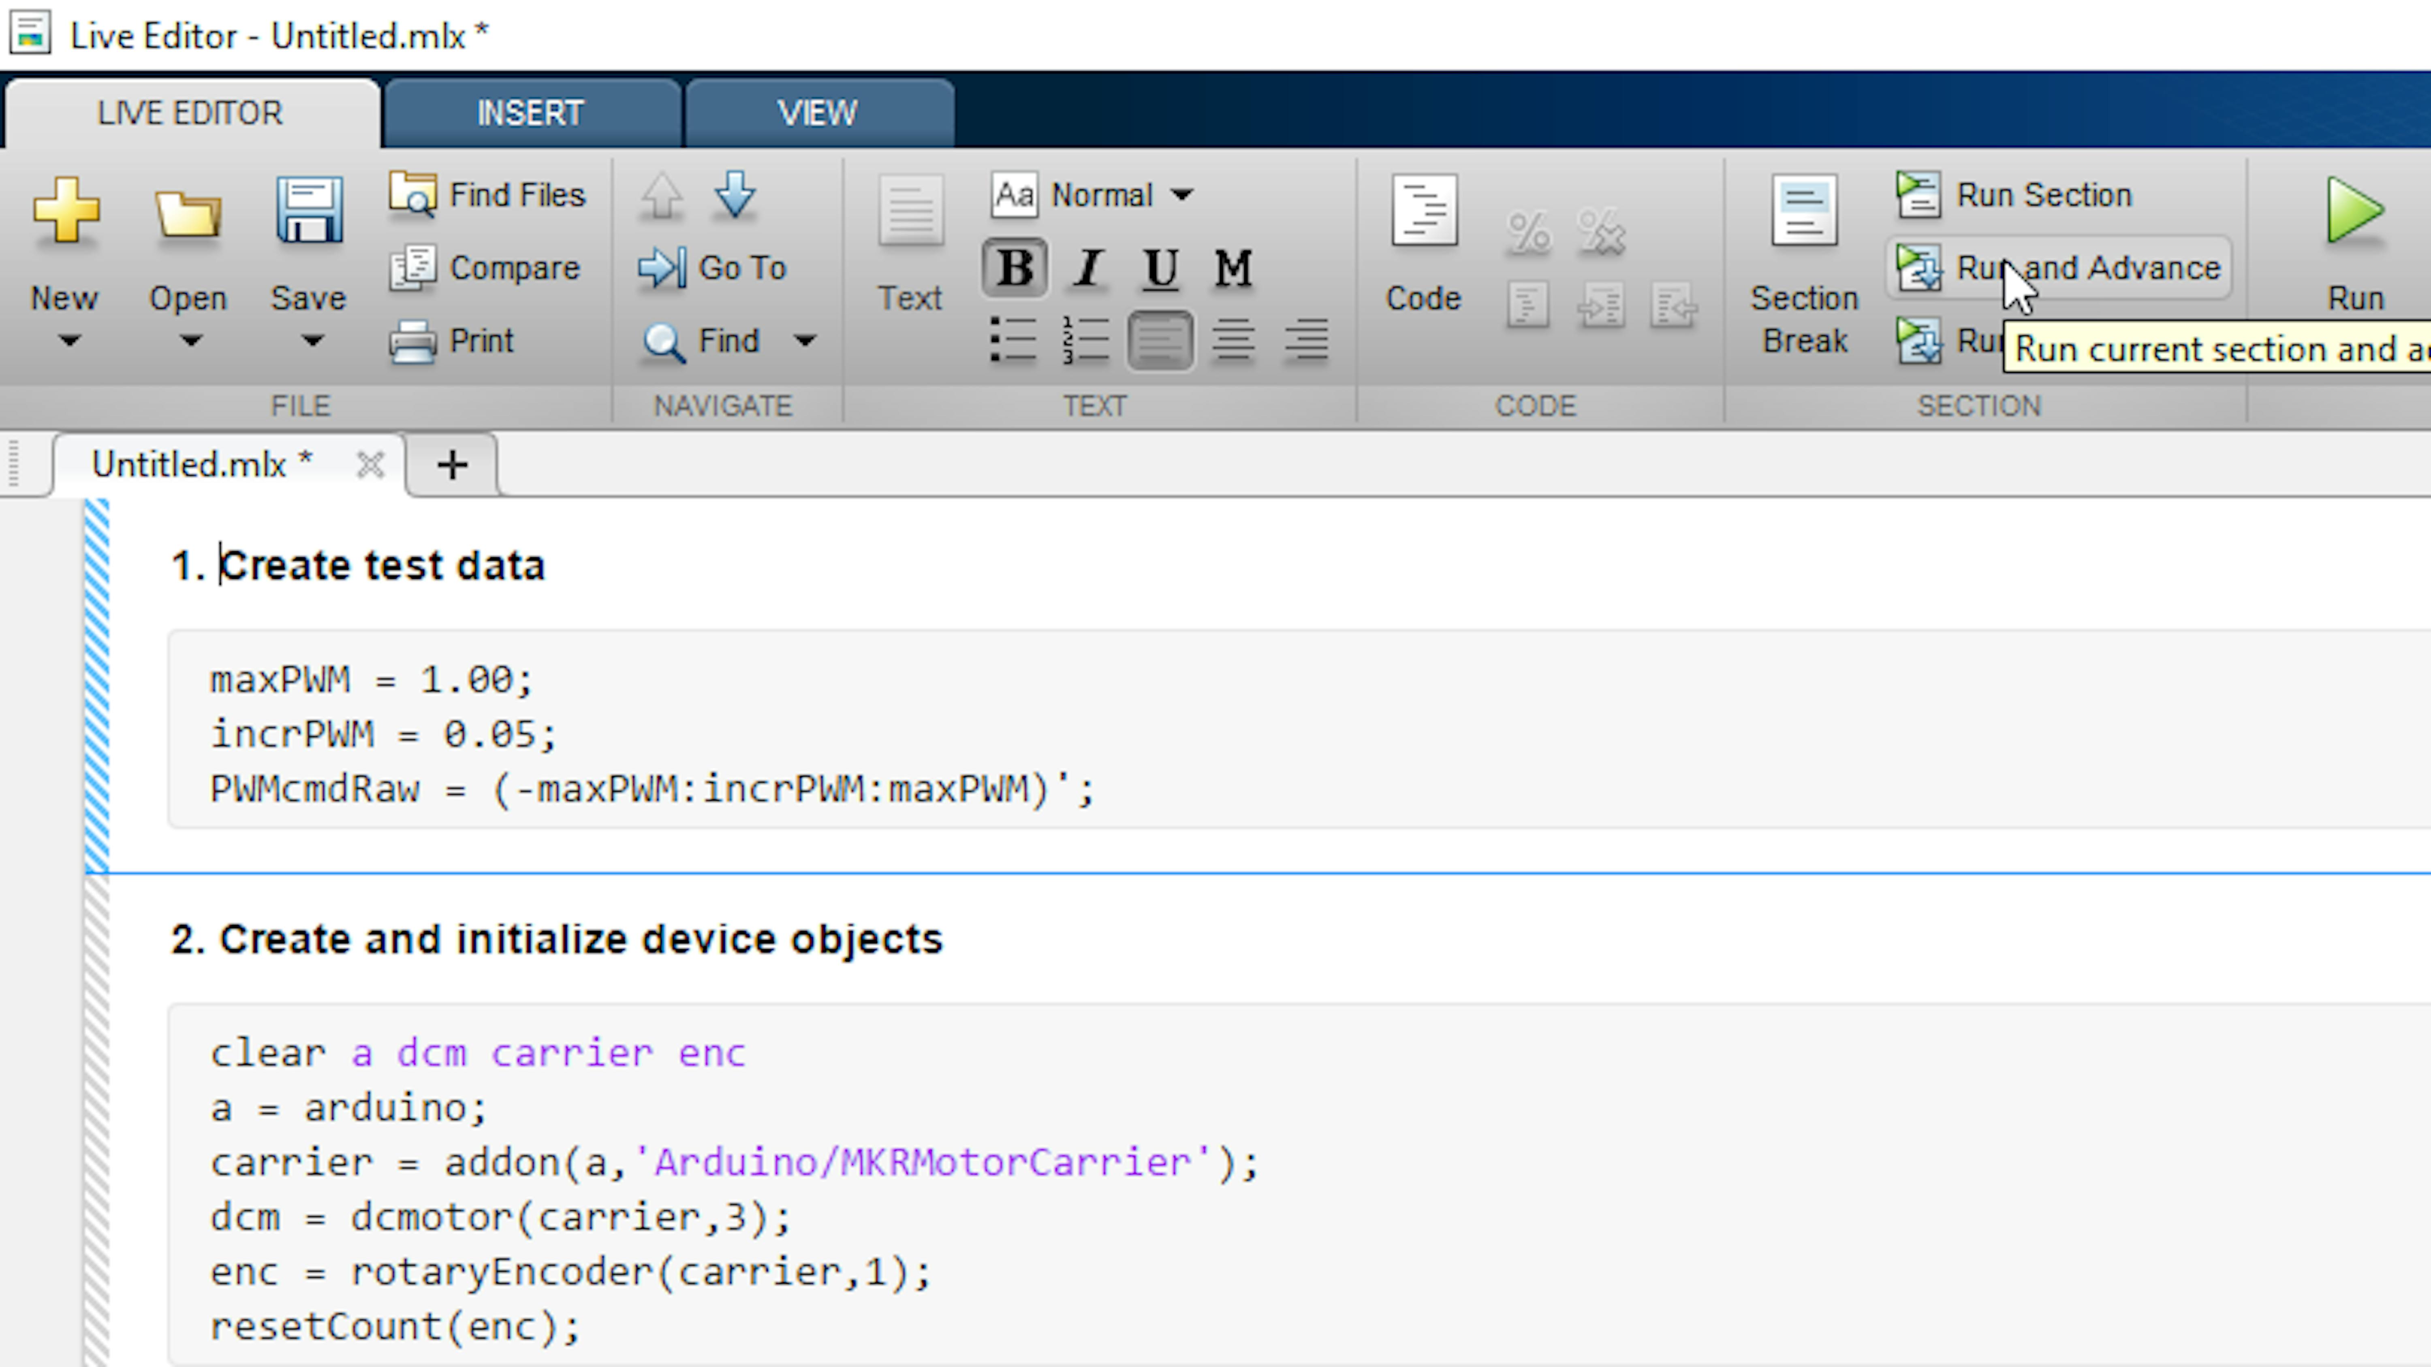Expand the Open dropdown arrow

pos(190,341)
